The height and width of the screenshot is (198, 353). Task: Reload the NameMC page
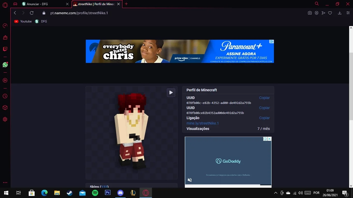[x=32, y=13]
